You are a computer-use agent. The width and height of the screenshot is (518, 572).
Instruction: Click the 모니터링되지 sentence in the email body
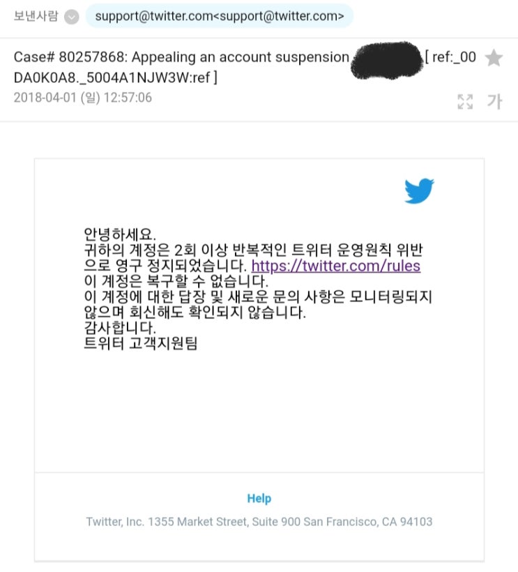[258, 304]
